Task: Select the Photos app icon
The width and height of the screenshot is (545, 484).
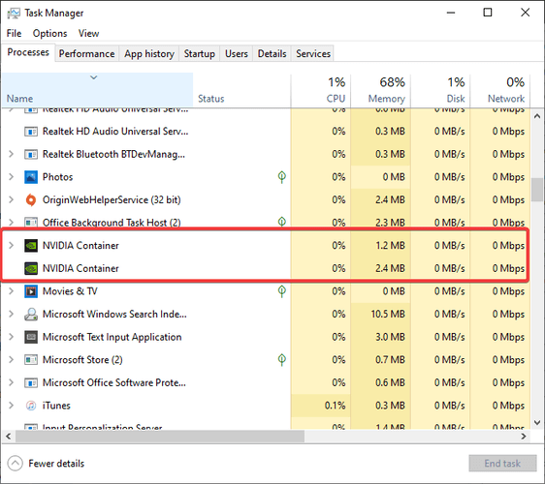Action: pos(31,177)
